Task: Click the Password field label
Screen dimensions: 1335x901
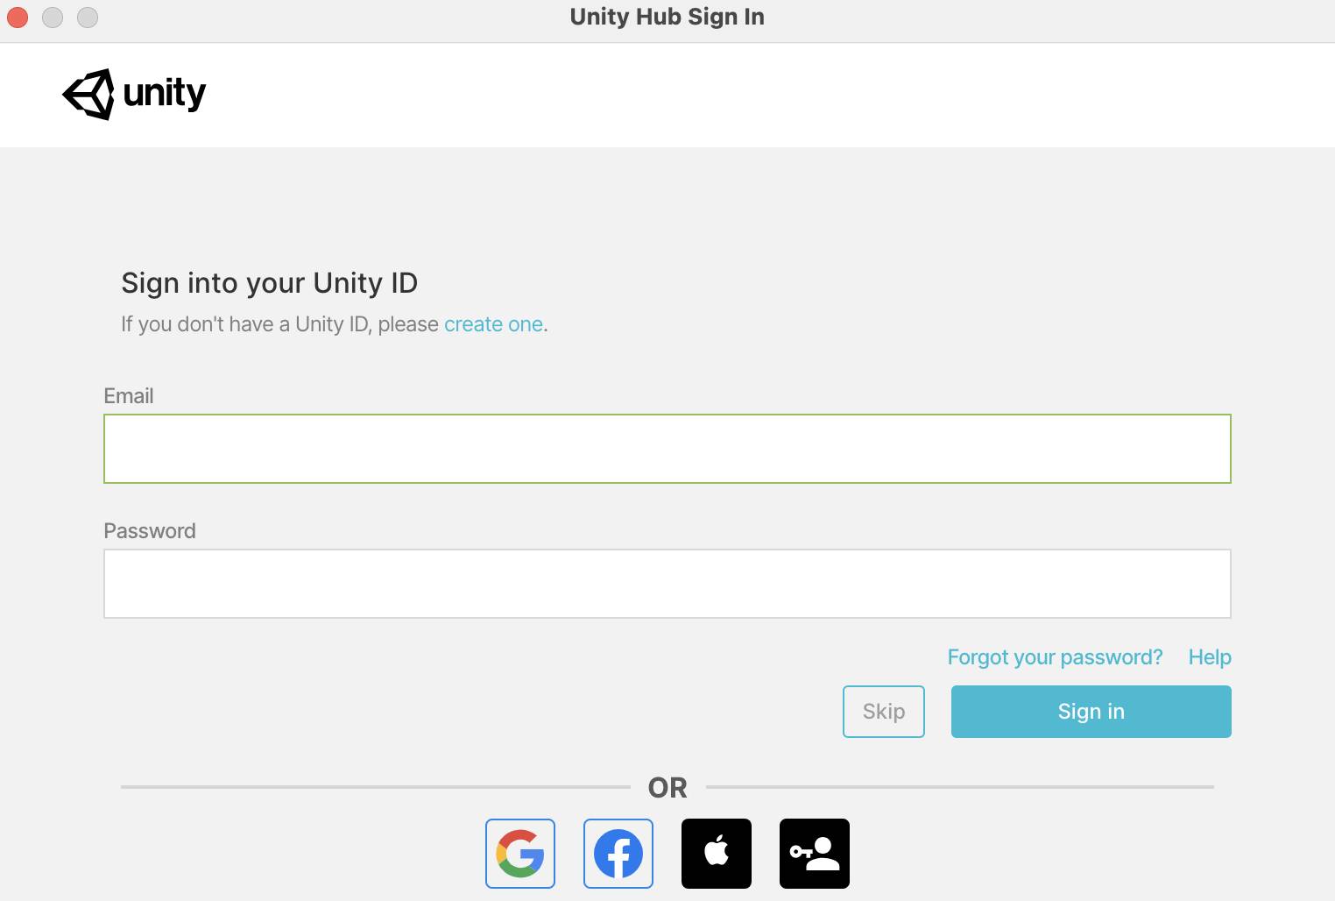Action: pos(150,531)
